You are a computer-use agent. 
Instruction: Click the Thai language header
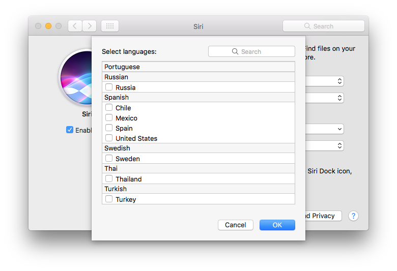tap(198, 168)
